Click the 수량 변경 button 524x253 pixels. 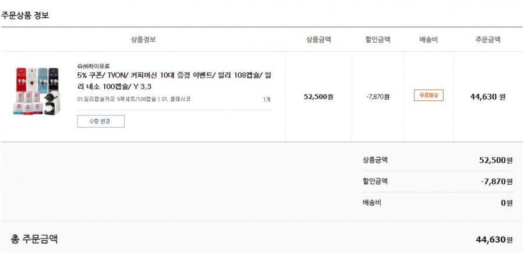point(101,121)
